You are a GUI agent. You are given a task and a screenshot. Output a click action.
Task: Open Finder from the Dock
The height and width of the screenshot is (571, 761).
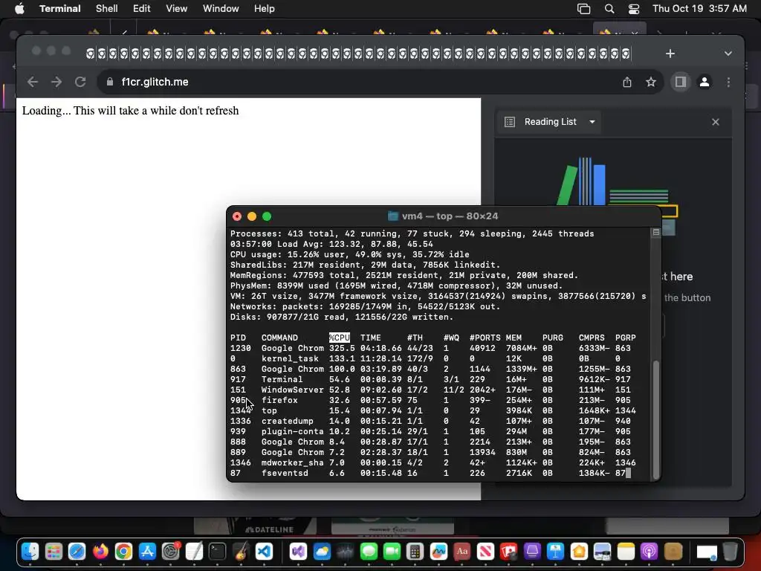[x=30, y=552]
